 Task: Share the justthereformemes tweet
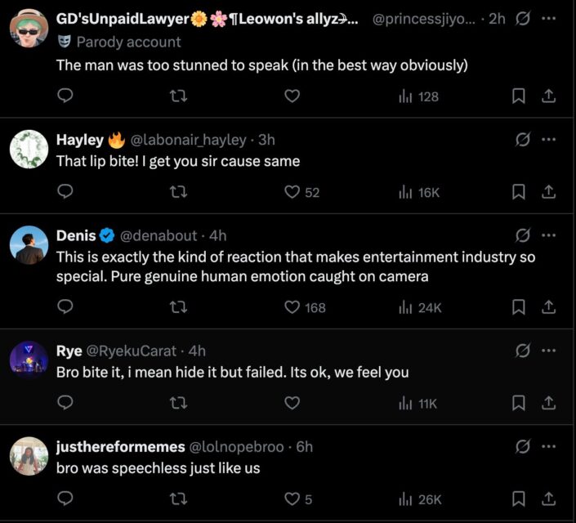pyautogui.click(x=549, y=498)
